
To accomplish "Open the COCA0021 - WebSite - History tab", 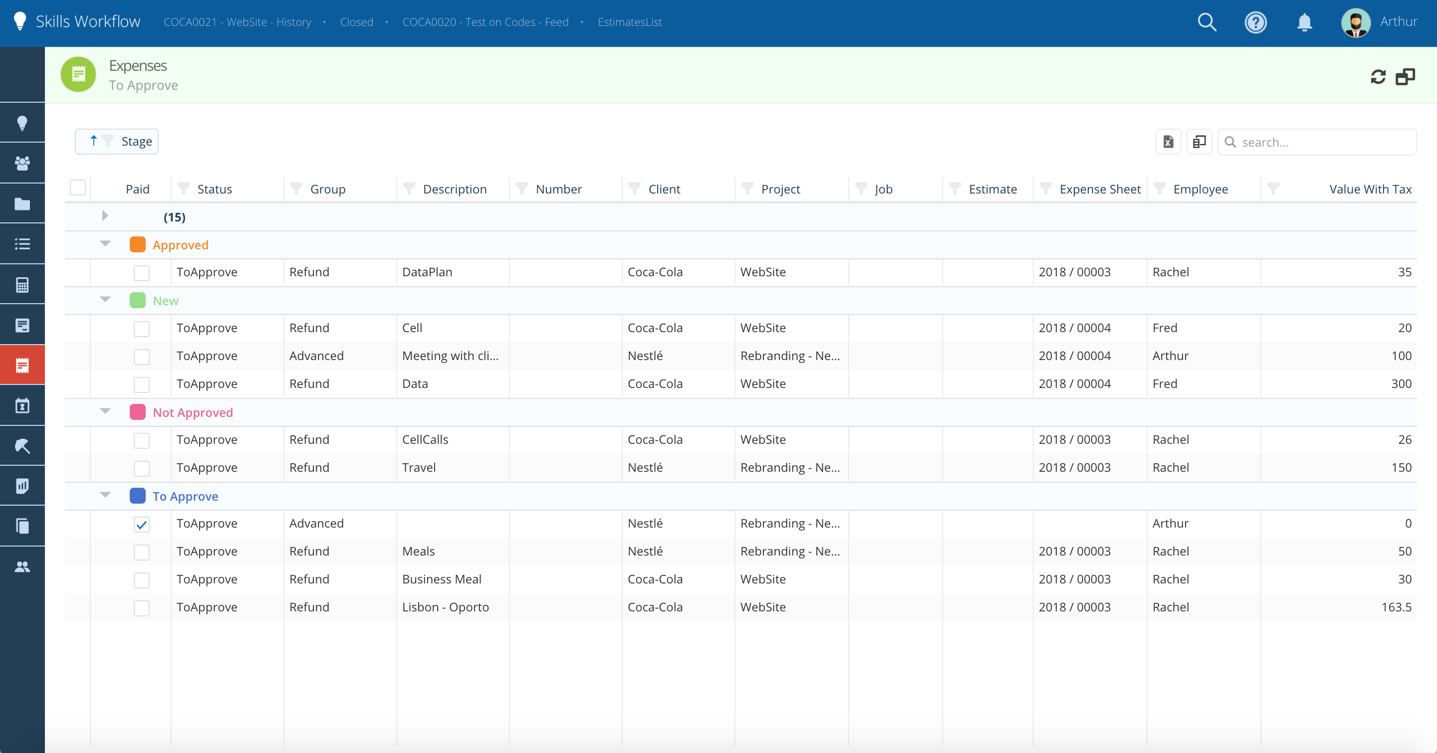I will tap(237, 22).
